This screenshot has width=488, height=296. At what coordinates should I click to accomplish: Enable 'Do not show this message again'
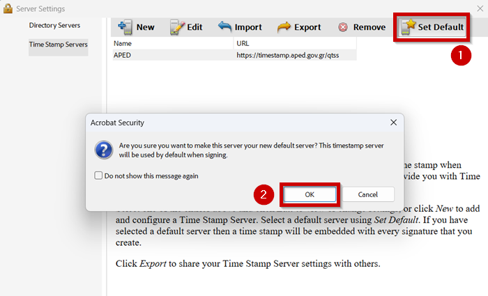pos(98,176)
